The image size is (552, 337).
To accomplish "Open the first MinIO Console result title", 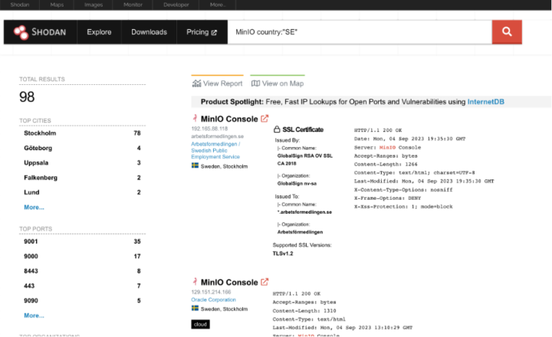I will coord(229,119).
